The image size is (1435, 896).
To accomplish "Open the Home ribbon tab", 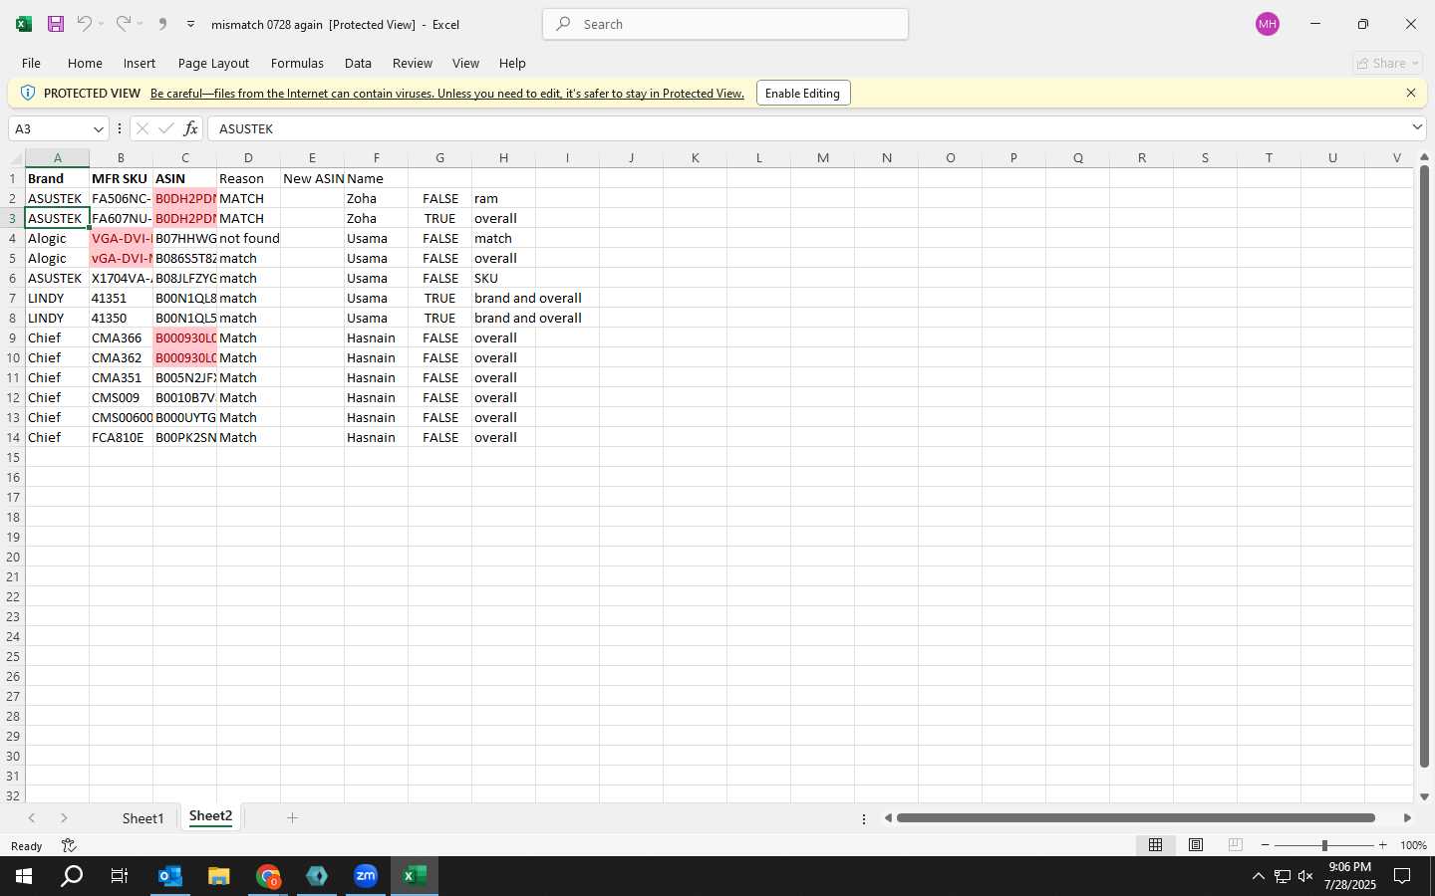I will point(85,63).
